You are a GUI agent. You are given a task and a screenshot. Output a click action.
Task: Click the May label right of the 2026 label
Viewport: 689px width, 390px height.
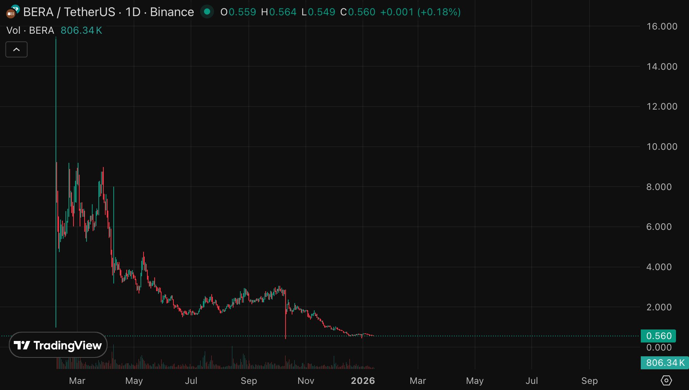coord(475,381)
